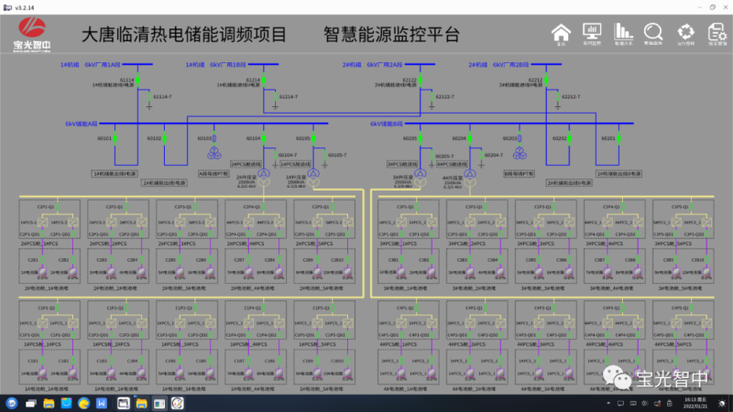This screenshot has width=733, height=412.
Task: Toggle breaker 60104 on 6kV储能A段
Action: coord(265,139)
